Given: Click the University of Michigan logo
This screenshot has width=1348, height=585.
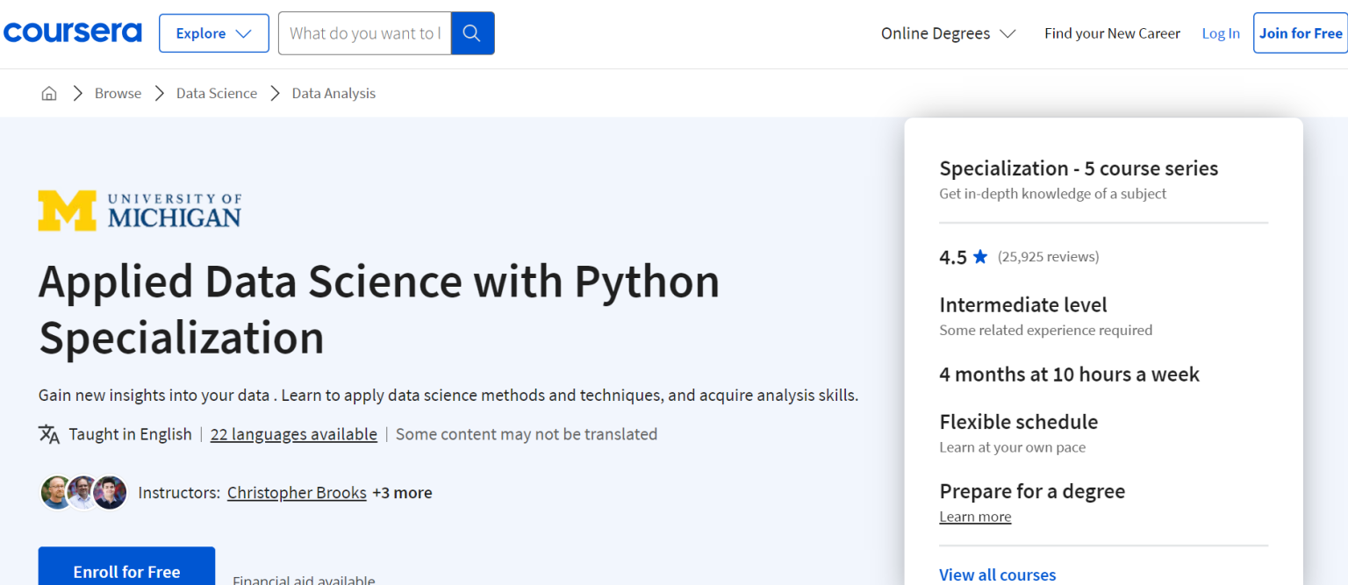Looking at the screenshot, I should pyautogui.click(x=140, y=210).
